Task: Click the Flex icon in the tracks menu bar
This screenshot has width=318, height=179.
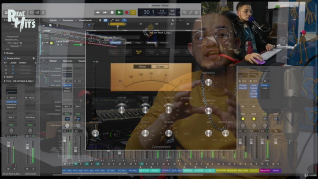Action: tap(117, 20)
